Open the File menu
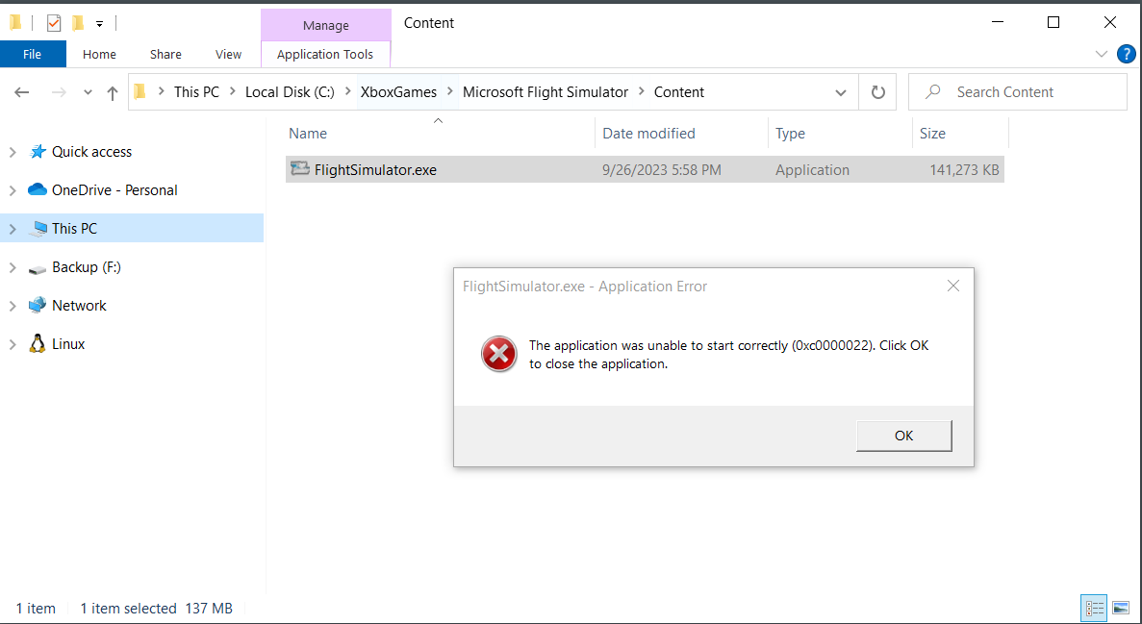The image size is (1142, 624). [x=32, y=54]
